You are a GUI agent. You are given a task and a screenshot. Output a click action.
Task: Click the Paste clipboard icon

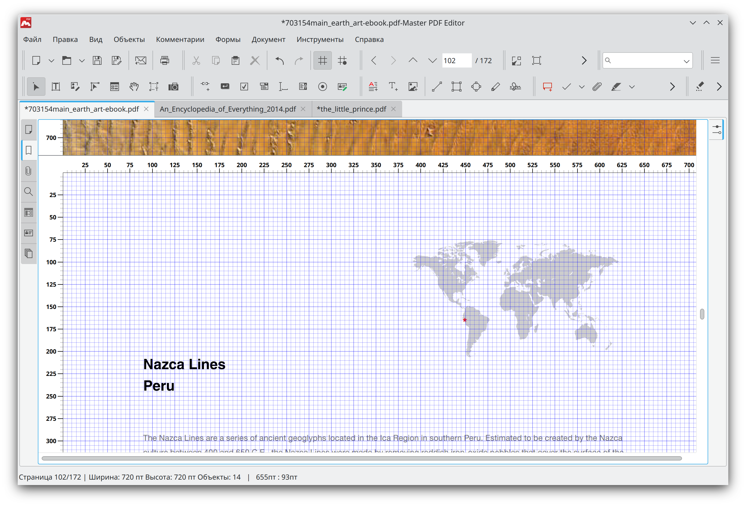(235, 60)
